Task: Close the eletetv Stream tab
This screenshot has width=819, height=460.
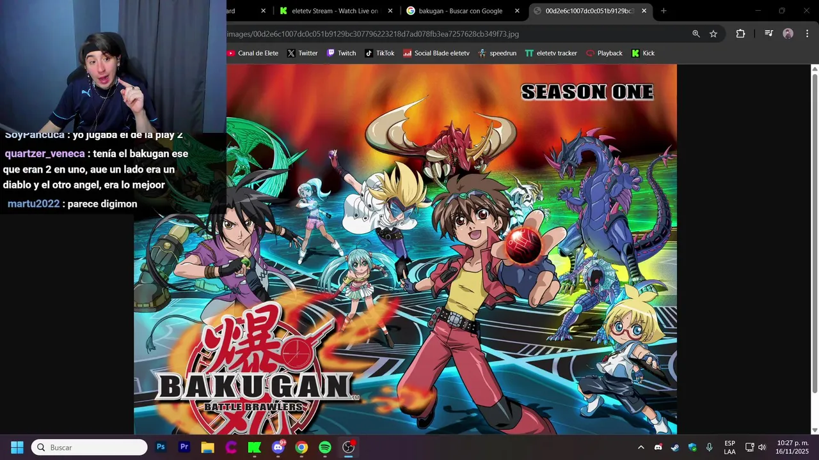Action: pos(390,11)
